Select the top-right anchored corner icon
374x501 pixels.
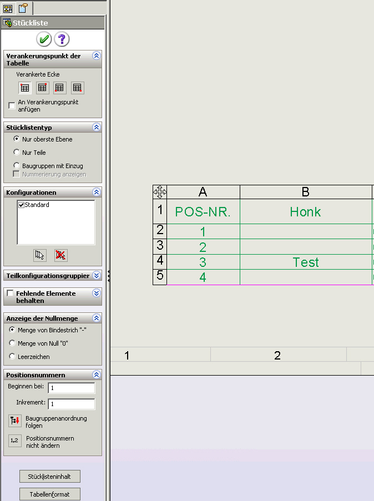point(42,88)
